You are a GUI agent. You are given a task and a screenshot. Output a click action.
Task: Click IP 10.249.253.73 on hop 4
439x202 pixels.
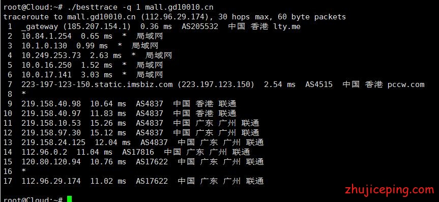tap(51, 55)
